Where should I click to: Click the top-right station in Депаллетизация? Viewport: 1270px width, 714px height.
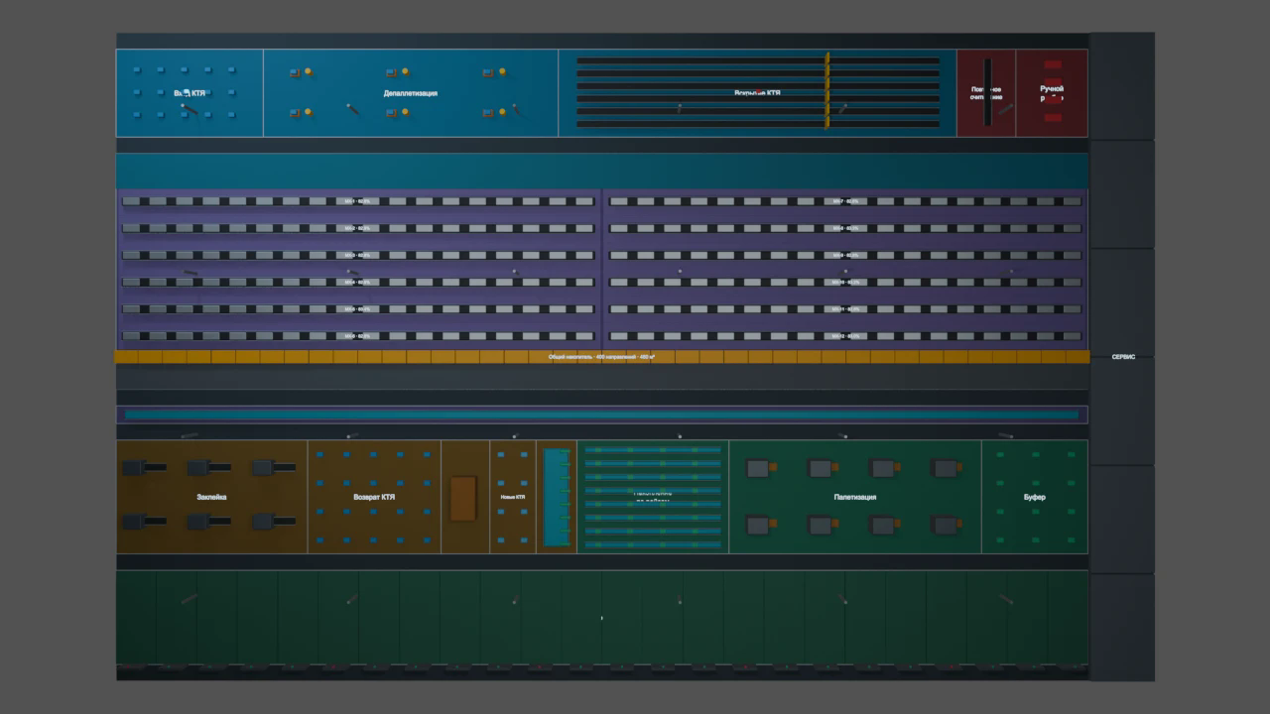click(494, 72)
